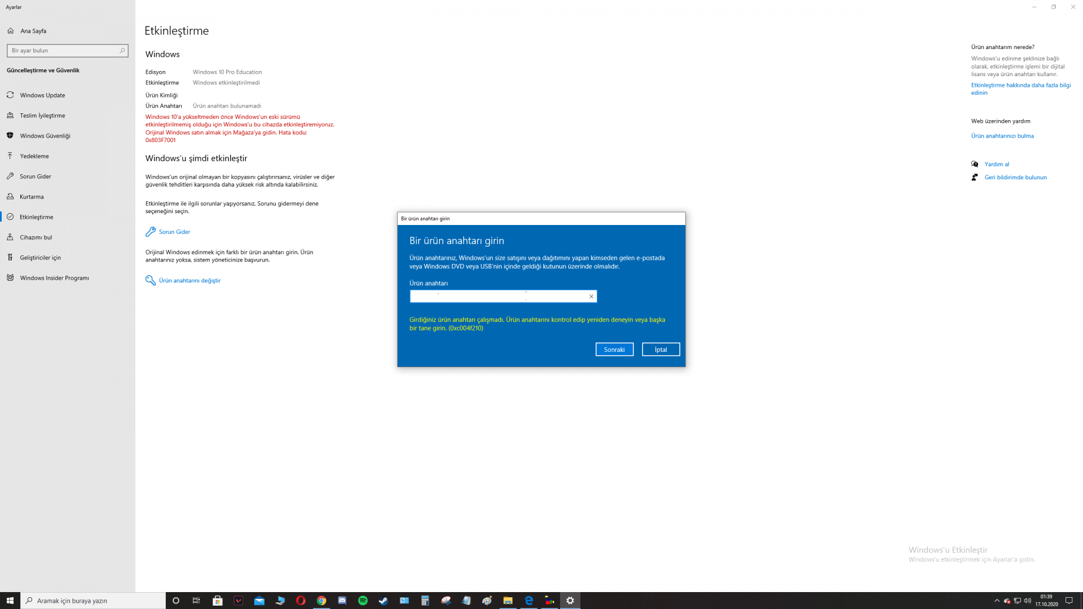The height and width of the screenshot is (609, 1083).
Task: Expand hidden system tray icons chevron
Action: click(x=997, y=601)
